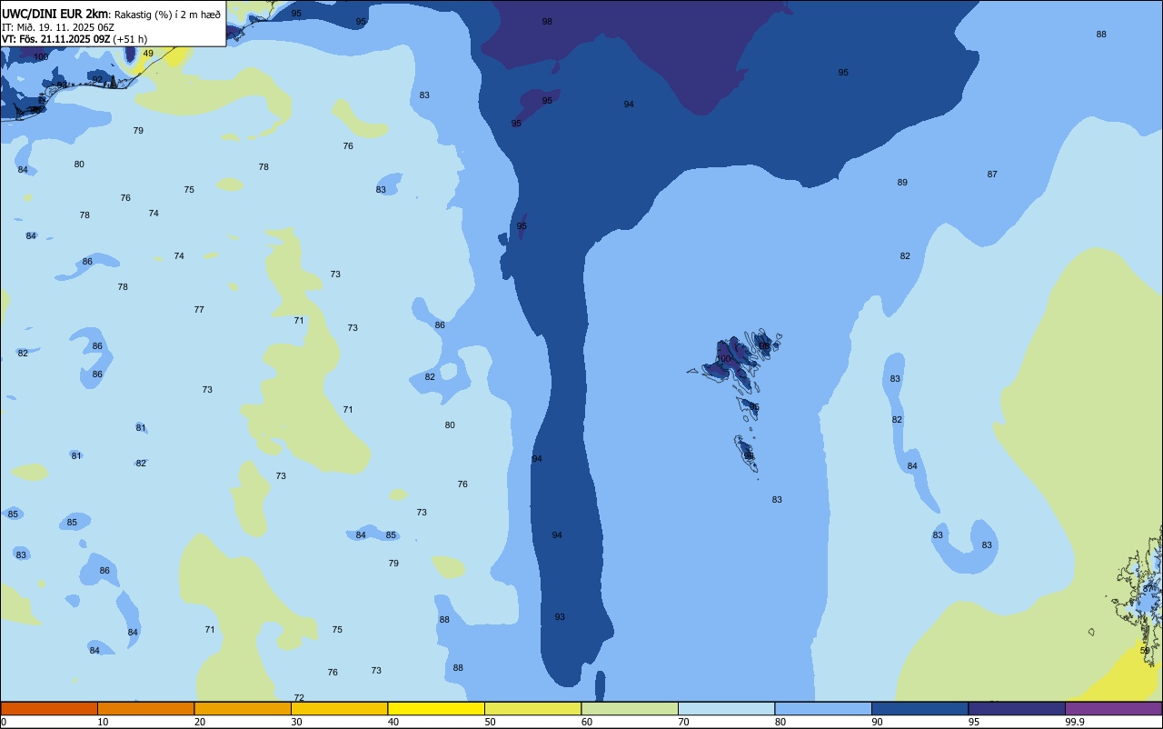This screenshot has width=1163, height=729.
Task: Select the 50–60 pale yellow legend swatch
Action: pyautogui.click(x=532, y=708)
